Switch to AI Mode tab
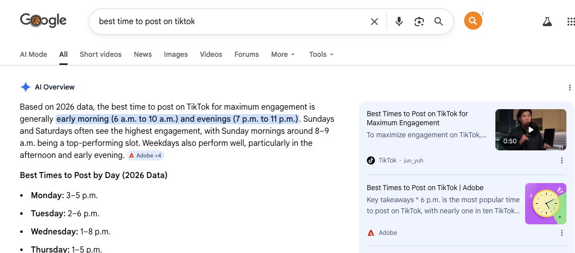Screen dimensions: 575x253 pos(33,54)
